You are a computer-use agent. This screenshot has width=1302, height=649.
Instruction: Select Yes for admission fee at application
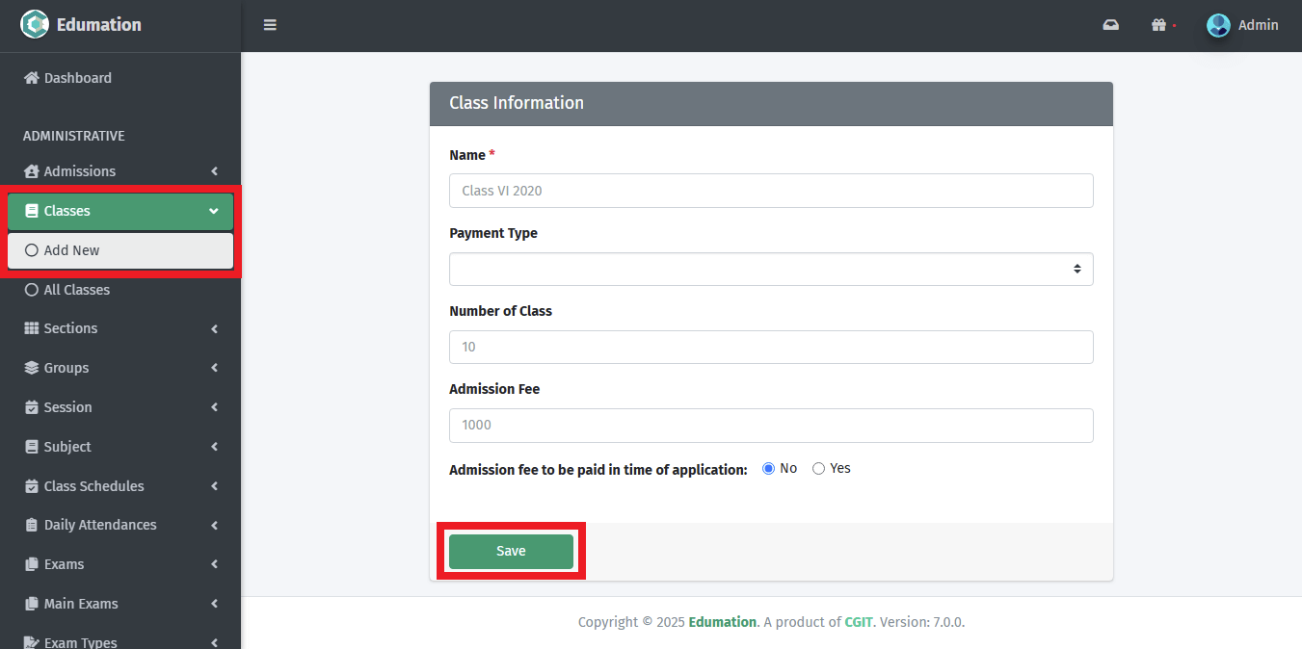click(819, 469)
